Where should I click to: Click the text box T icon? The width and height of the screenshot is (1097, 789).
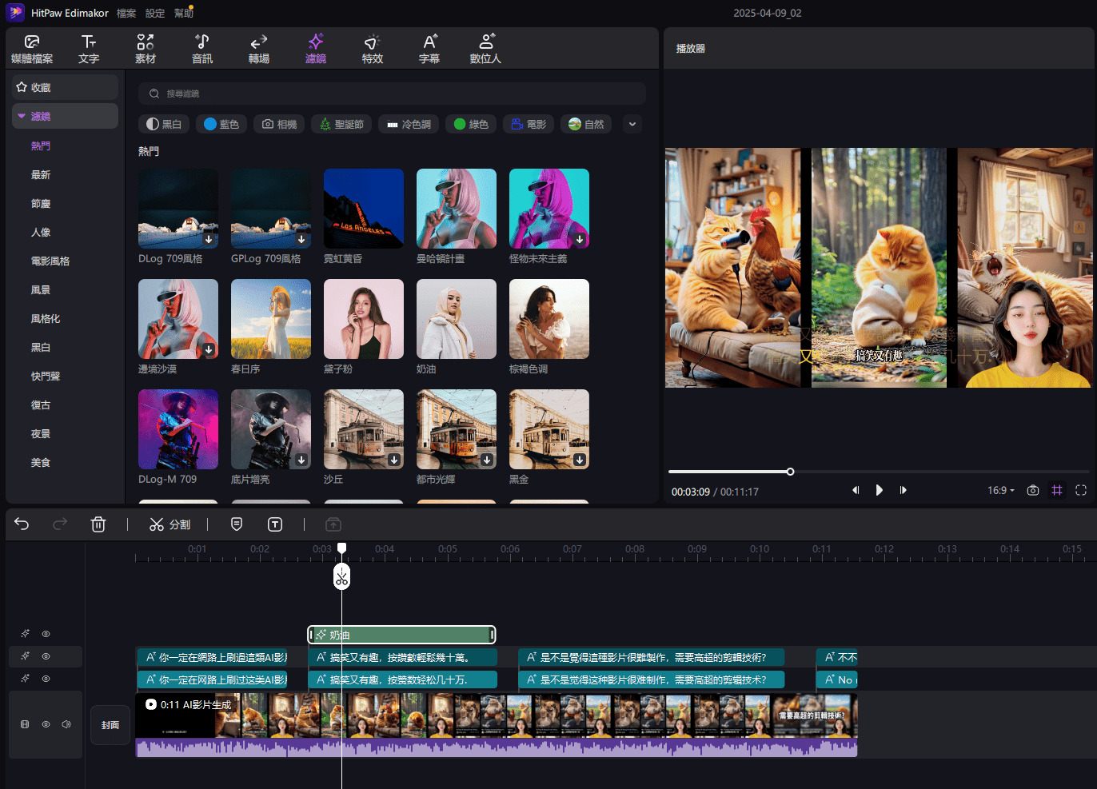pyautogui.click(x=275, y=524)
